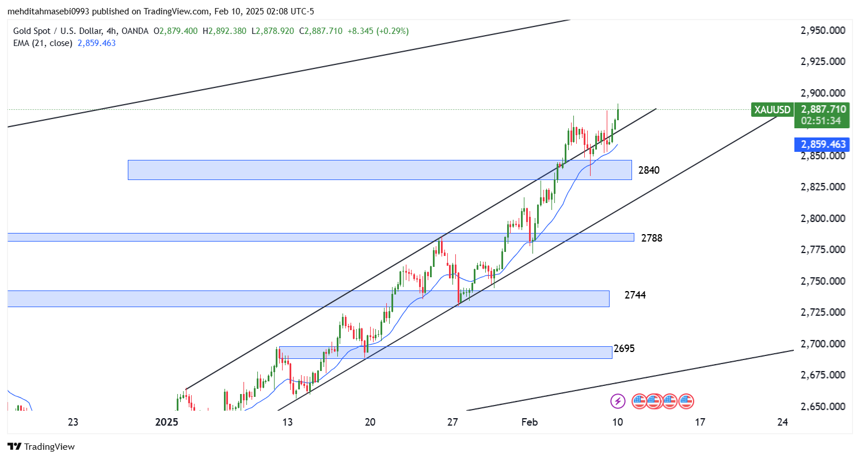The height and width of the screenshot is (459, 860).
Task: Click 2,650.000 on the price axis
Action: coord(823,407)
